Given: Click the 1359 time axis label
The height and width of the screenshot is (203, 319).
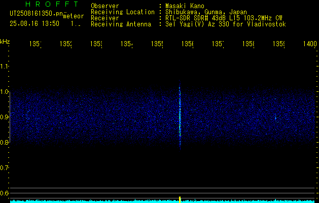Looking at the screenshot, I should (x=279, y=44).
